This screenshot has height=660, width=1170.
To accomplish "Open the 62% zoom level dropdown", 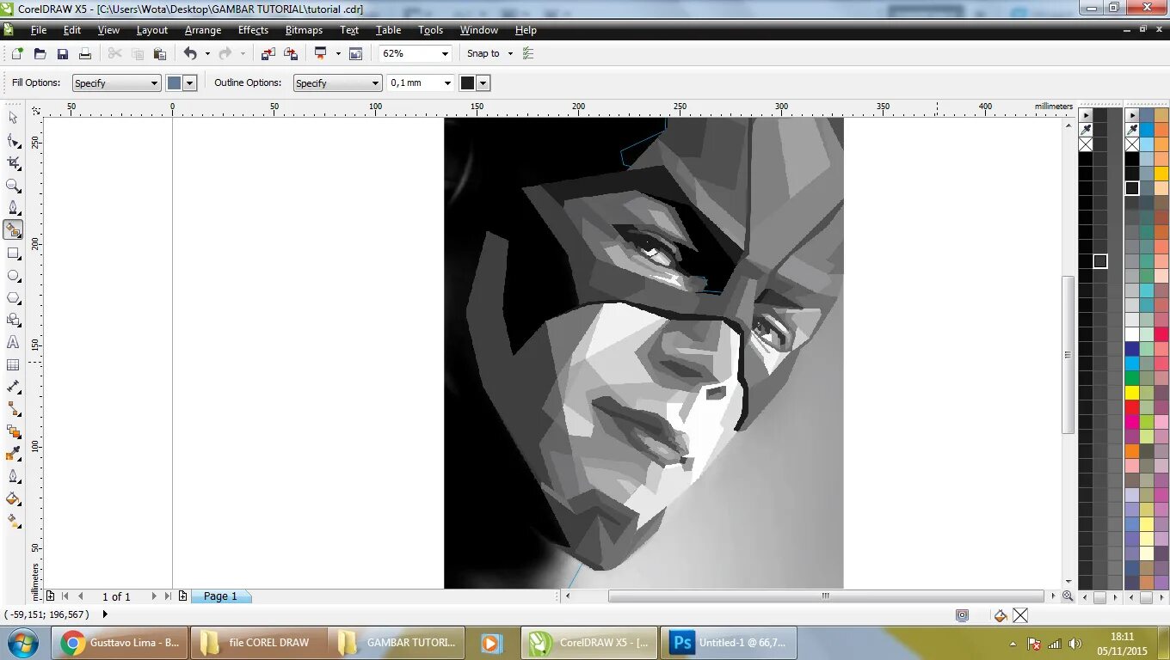I will 445,53.
